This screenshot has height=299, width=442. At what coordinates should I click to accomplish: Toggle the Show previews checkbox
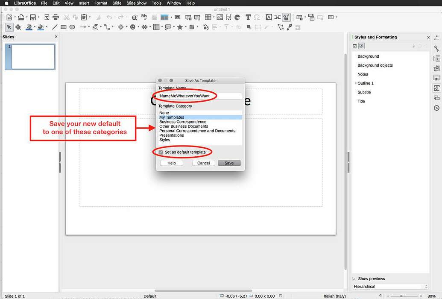[354, 278]
